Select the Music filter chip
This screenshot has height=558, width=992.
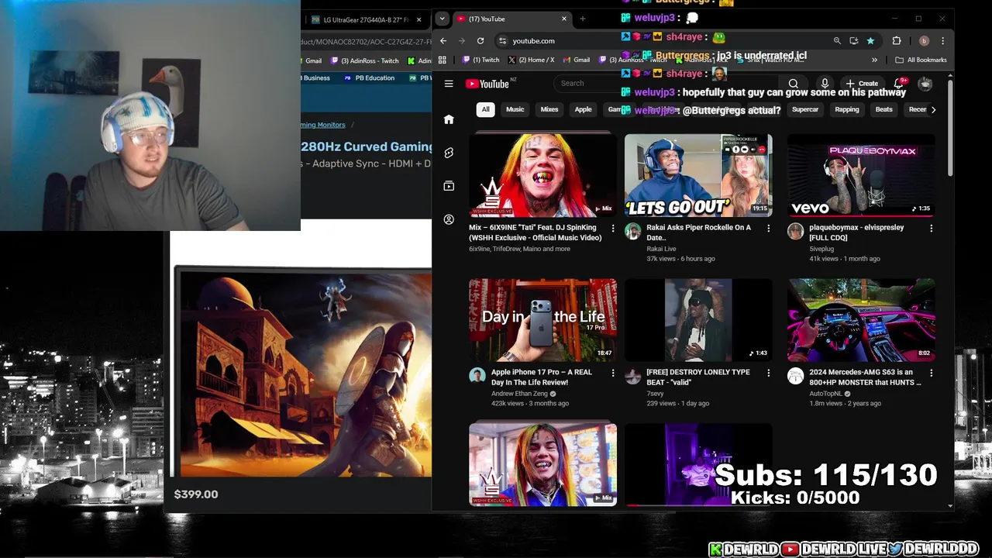pos(515,109)
